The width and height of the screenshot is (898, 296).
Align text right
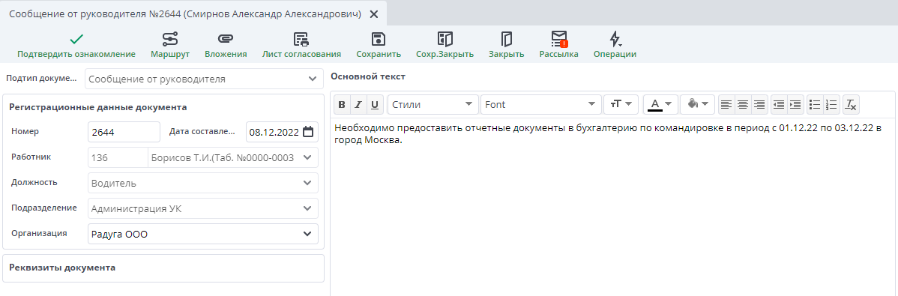pyautogui.click(x=759, y=104)
